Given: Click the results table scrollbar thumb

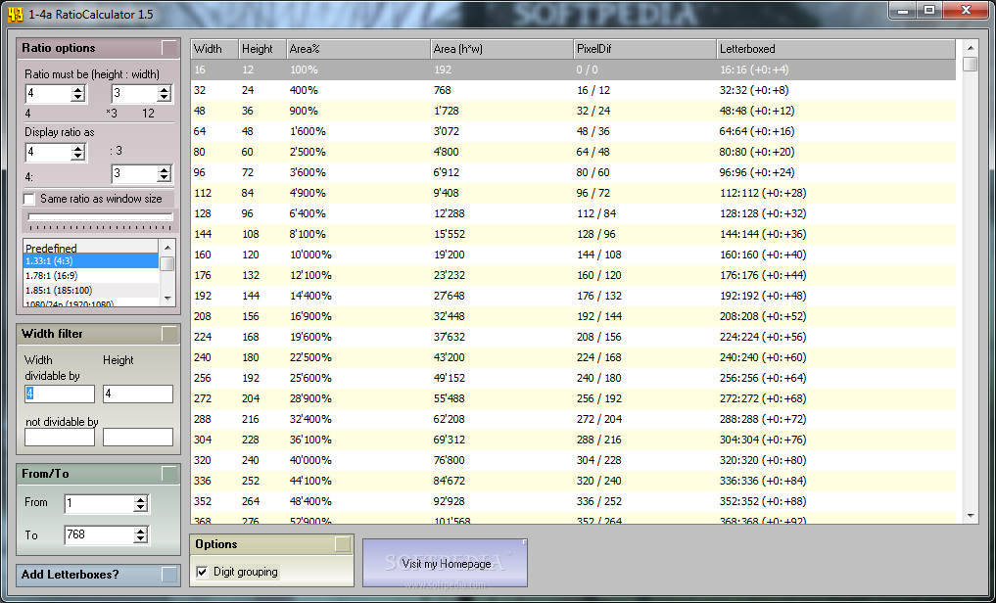Looking at the screenshot, I should coord(970,64).
